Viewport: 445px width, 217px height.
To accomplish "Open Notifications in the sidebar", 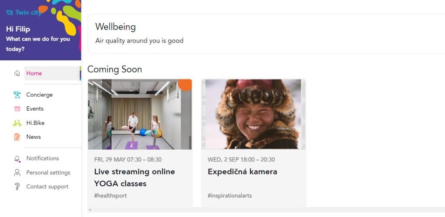I will click(x=43, y=158).
